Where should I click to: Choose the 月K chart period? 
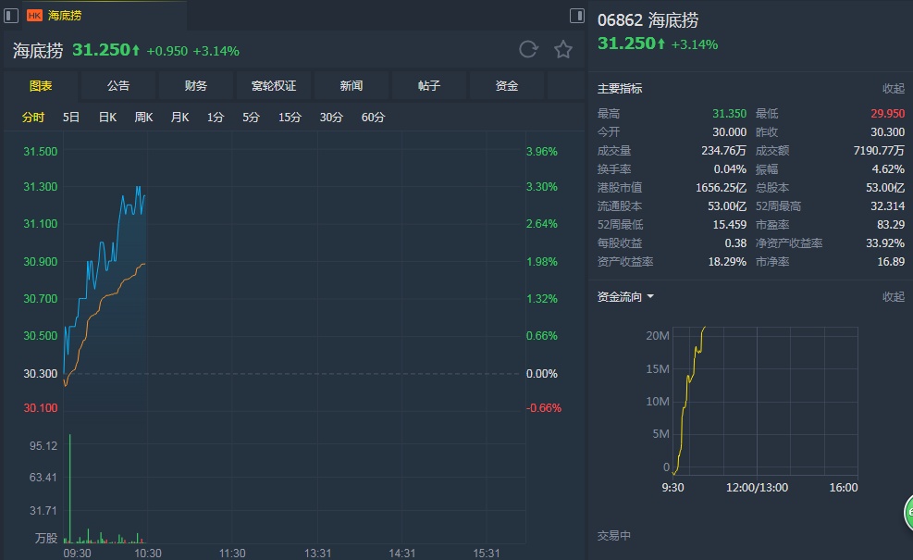click(179, 118)
